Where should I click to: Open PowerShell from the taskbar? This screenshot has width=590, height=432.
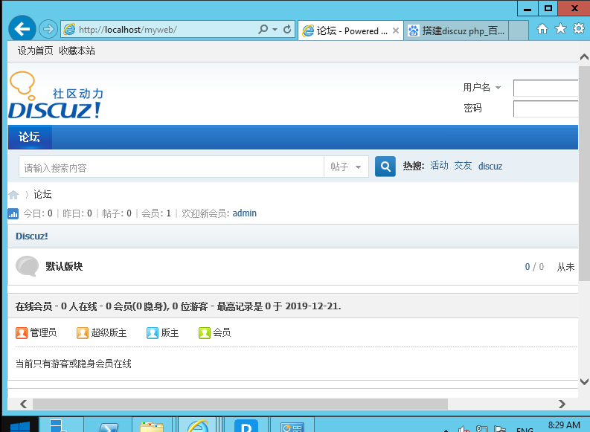[x=109, y=426]
